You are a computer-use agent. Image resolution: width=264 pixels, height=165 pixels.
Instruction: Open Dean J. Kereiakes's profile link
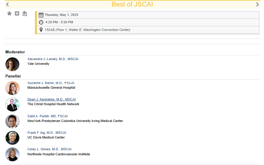pos(51,99)
